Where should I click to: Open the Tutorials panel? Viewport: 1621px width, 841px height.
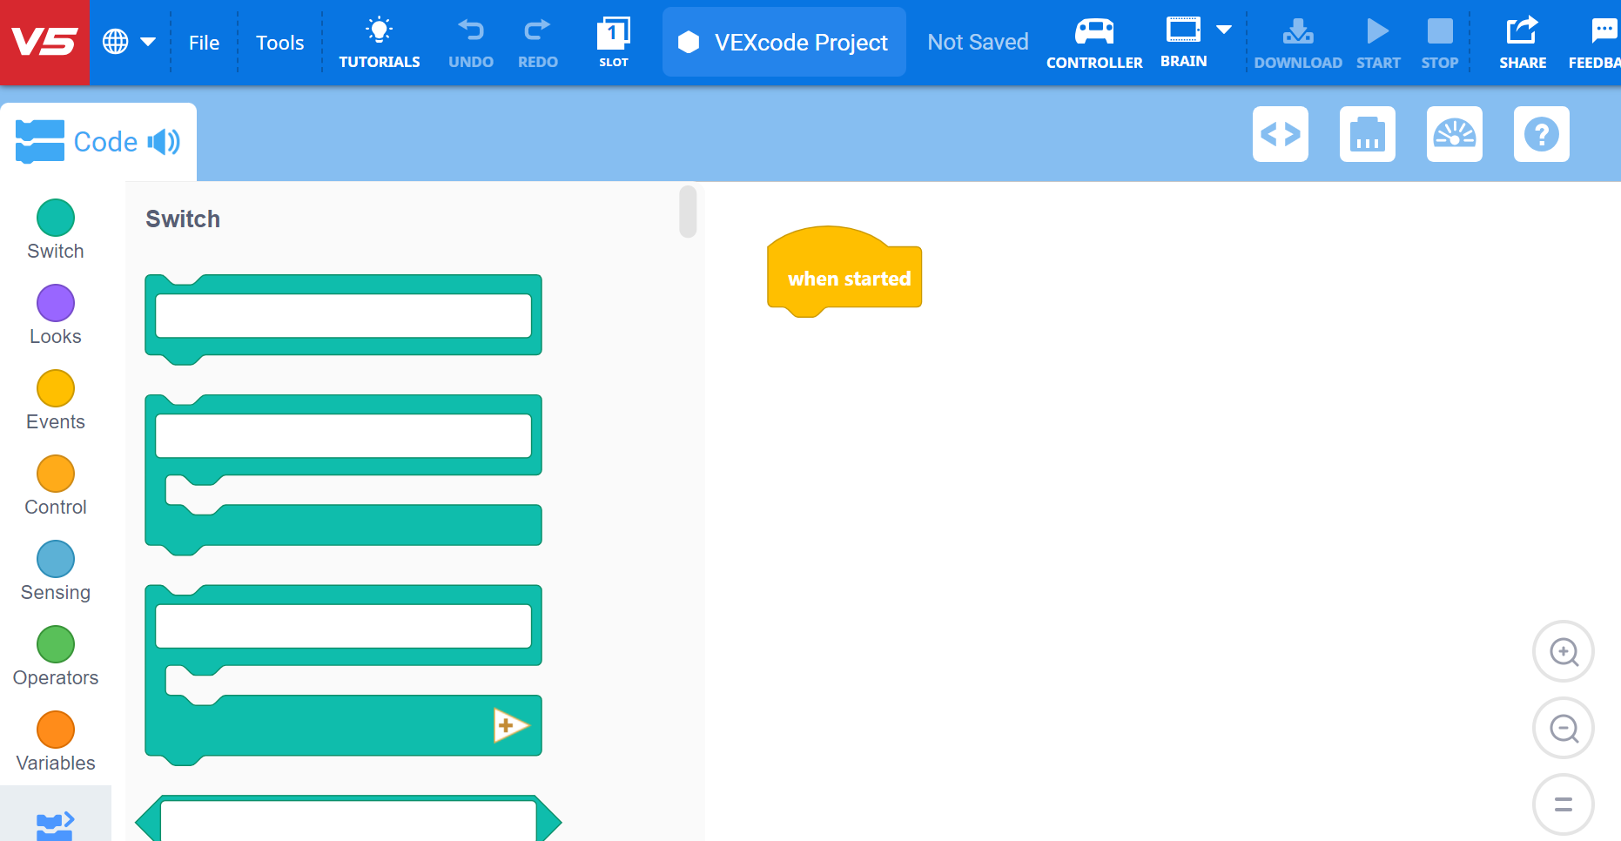[x=380, y=41]
